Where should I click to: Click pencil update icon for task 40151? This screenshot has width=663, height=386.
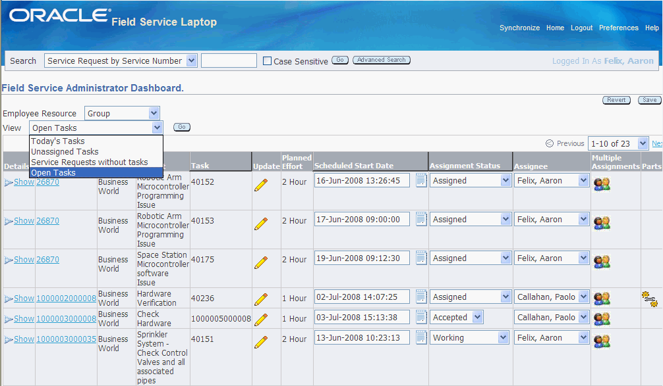coord(261,342)
